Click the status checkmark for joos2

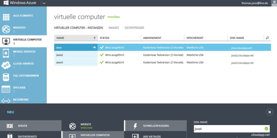pos(102,55)
